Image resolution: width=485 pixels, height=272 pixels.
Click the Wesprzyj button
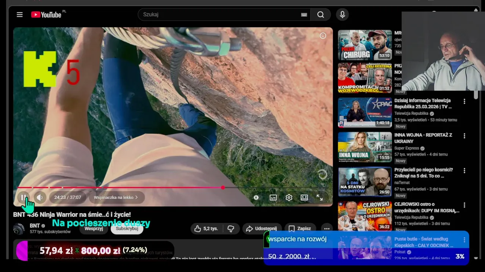click(94, 229)
